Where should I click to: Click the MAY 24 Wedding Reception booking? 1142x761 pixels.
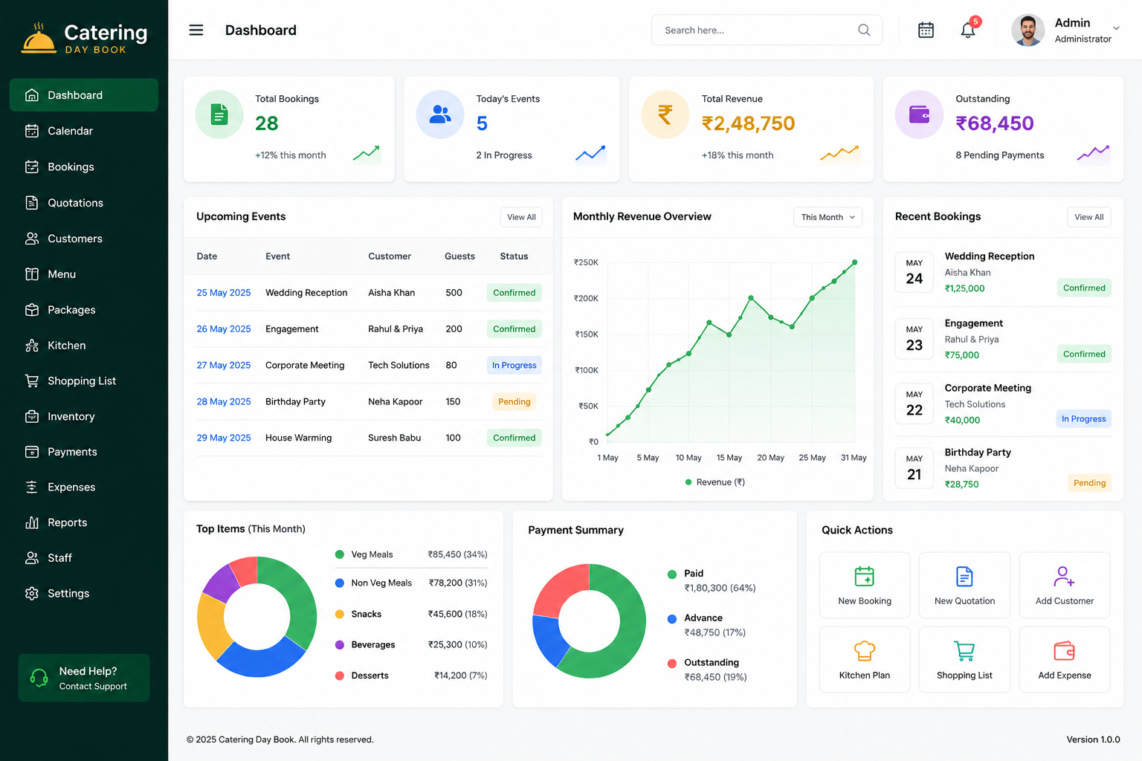1003,272
